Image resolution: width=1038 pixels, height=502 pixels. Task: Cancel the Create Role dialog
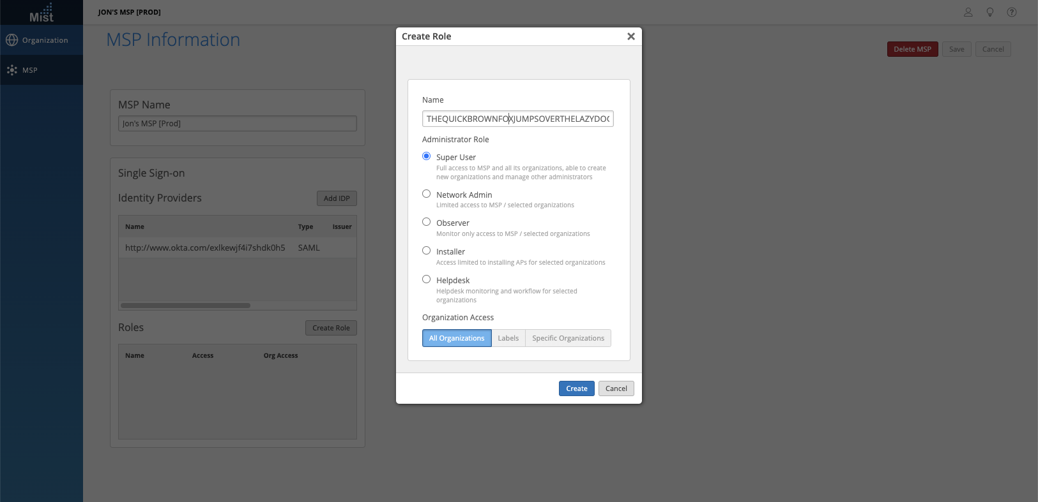(x=616, y=388)
